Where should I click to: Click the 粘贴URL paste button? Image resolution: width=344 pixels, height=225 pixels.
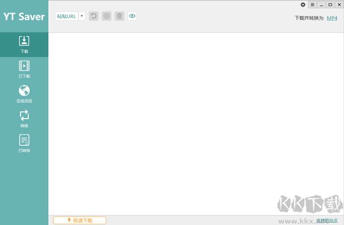coord(67,16)
